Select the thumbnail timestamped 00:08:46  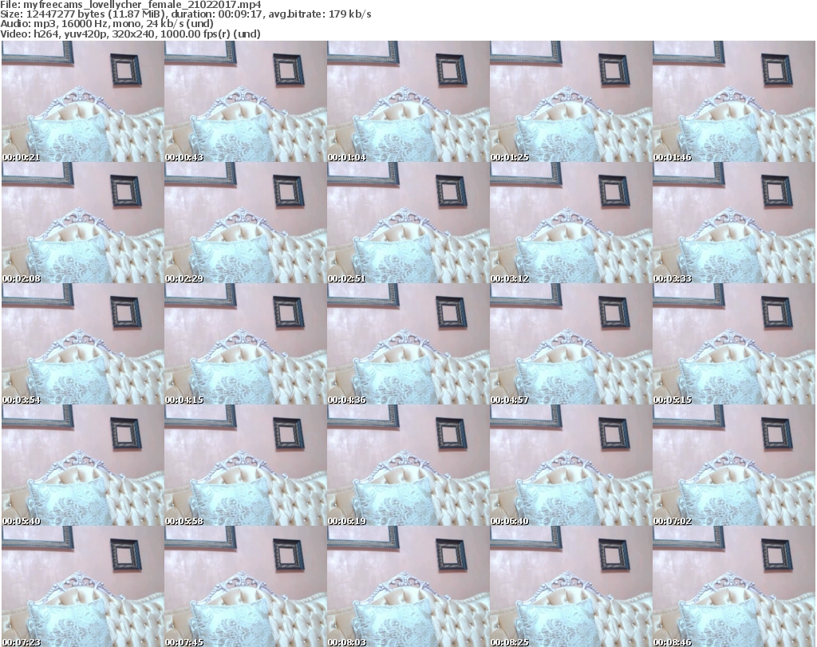[x=734, y=586]
